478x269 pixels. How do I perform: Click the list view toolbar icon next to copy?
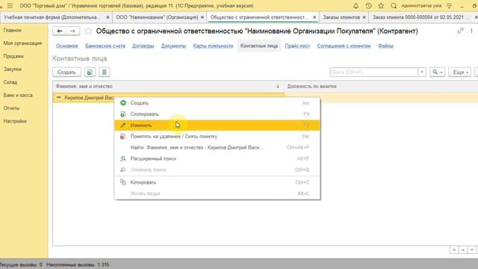click(x=104, y=72)
